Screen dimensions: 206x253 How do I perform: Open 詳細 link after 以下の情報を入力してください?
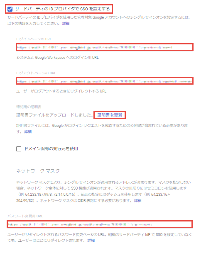pyautogui.click(x=66, y=24)
